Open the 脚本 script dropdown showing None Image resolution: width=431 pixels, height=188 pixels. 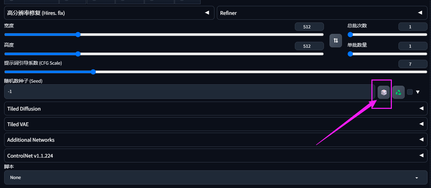[x=215, y=177]
